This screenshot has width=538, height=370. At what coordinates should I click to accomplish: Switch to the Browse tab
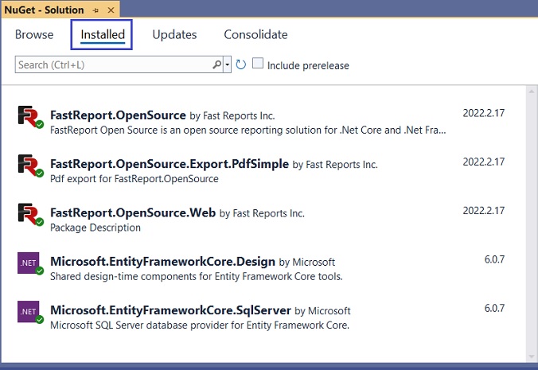pyautogui.click(x=34, y=34)
